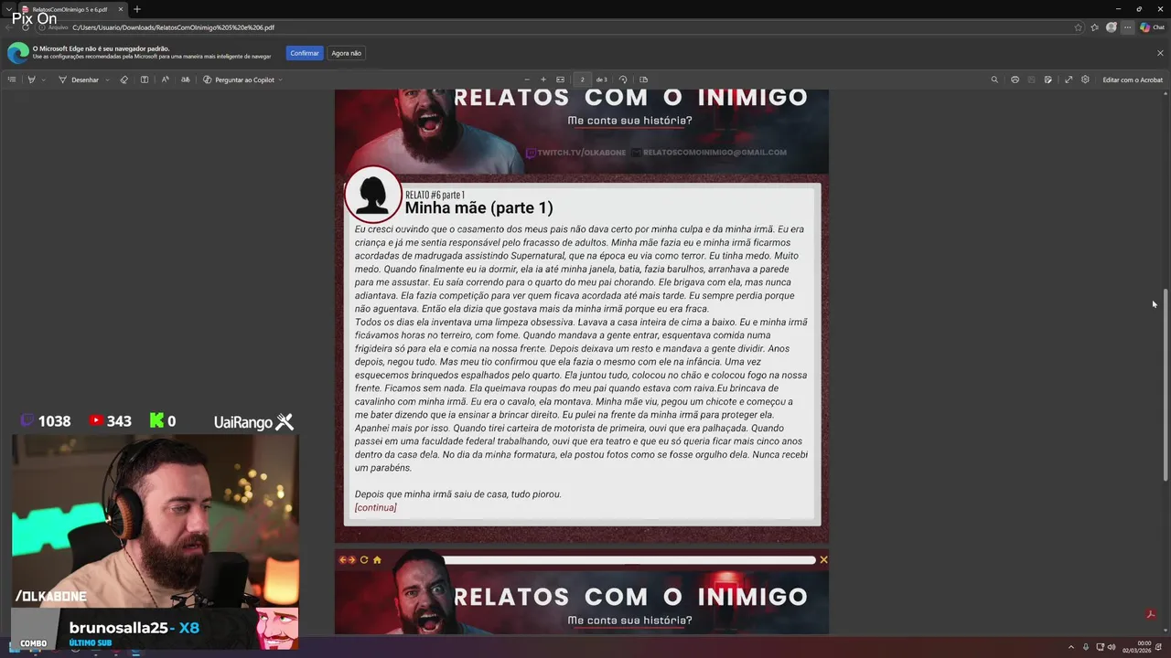Click Editar com o Acrobat
Viewport: 1171px width, 658px height.
1133,80
